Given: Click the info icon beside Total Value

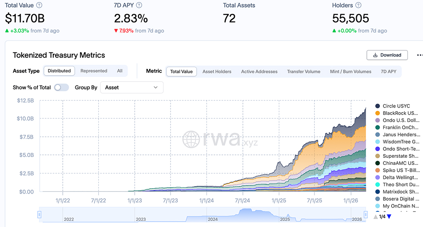Looking at the screenshot, I should click(x=39, y=5).
